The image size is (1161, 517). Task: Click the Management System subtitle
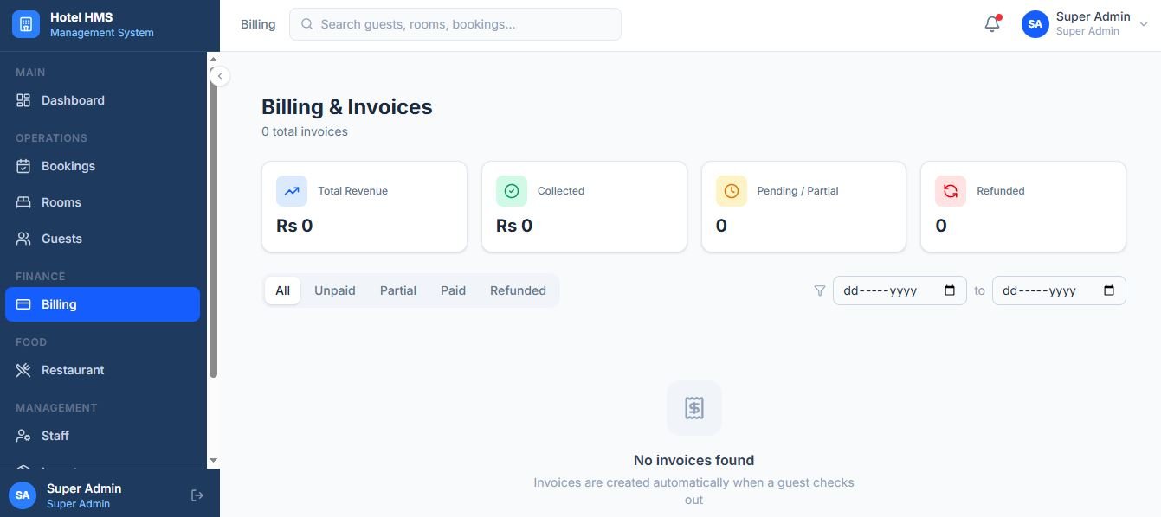tap(102, 33)
